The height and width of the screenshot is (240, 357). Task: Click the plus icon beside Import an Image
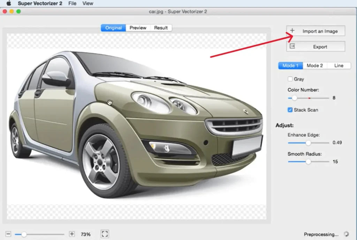tap(293, 31)
